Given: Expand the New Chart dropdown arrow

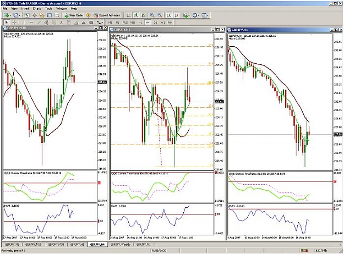Looking at the screenshot, I should click(10, 15).
